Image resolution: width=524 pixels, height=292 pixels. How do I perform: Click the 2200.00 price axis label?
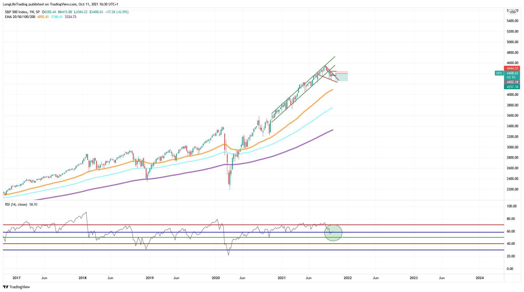[513, 189]
